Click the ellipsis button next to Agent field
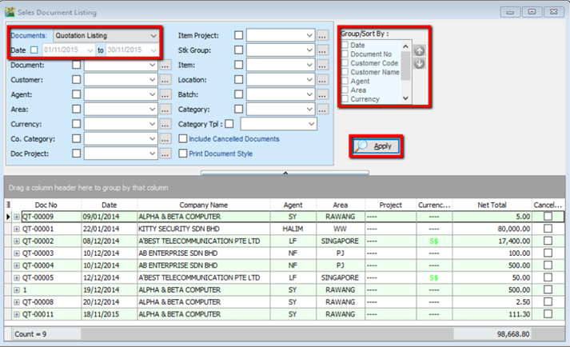This screenshot has height=347, width=570. point(165,94)
